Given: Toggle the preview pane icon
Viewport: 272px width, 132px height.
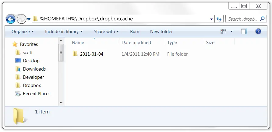Looking at the screenshot, I should click(x=244, y=31).
